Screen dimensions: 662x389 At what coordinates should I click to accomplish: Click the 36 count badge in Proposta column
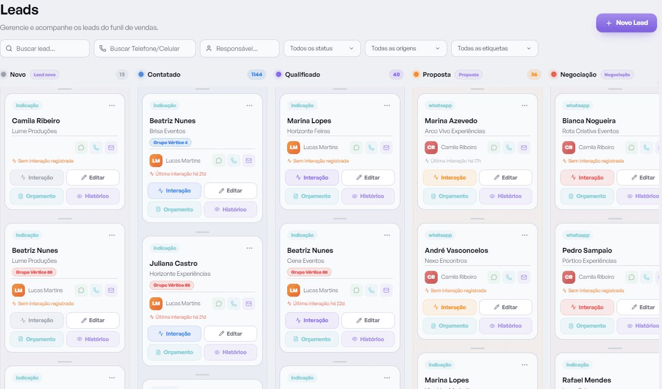(x=534, y=75)
